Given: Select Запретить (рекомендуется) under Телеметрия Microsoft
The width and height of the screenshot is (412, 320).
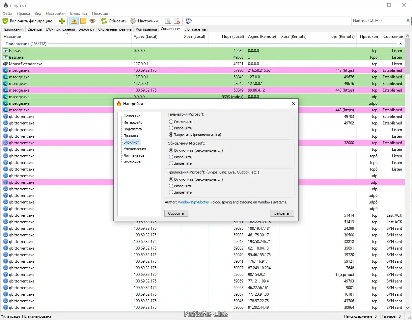Looking at the screenshot, I should coord(195,135).
